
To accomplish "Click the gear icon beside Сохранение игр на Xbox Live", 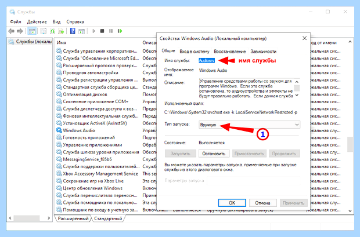I will click(x=59, y=181).
